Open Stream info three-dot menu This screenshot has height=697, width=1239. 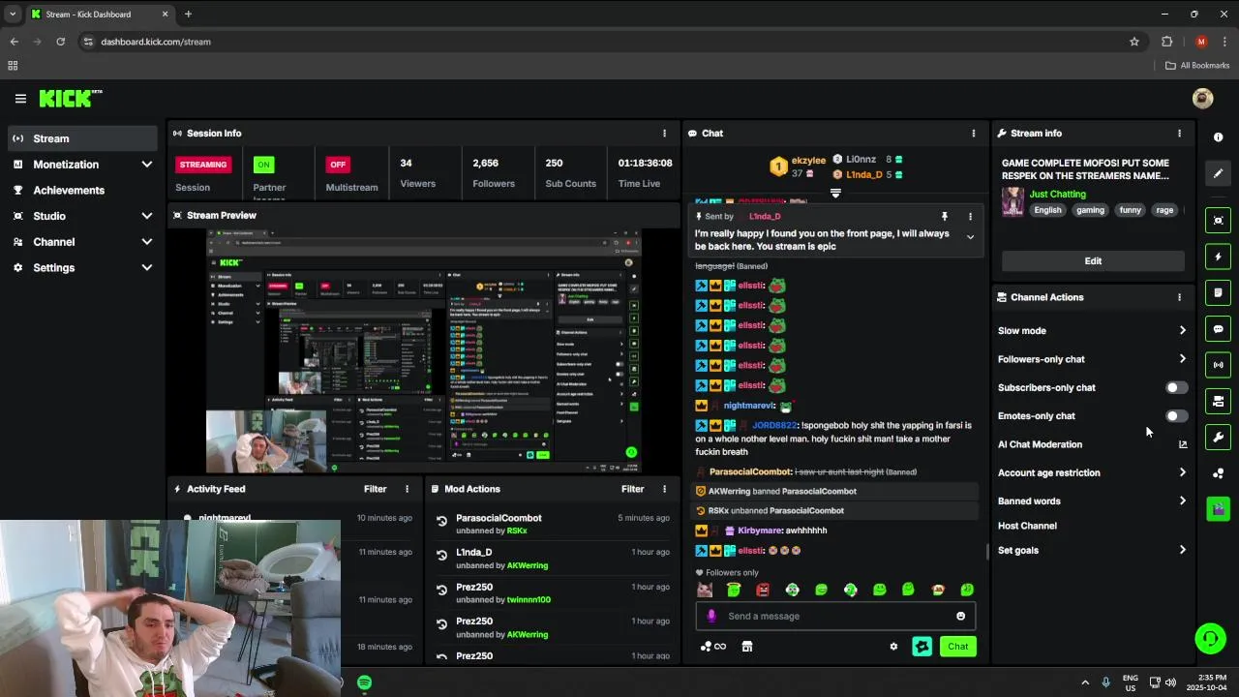pos(1179,134)
